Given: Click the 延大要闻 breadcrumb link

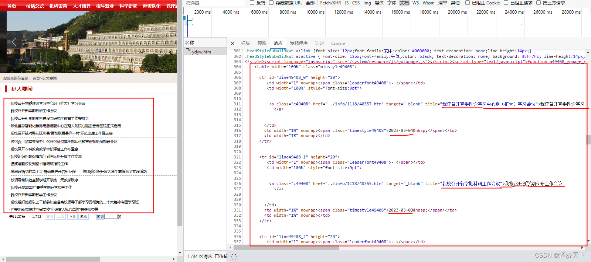Looking at the screenshot, I should coord(50,78).
